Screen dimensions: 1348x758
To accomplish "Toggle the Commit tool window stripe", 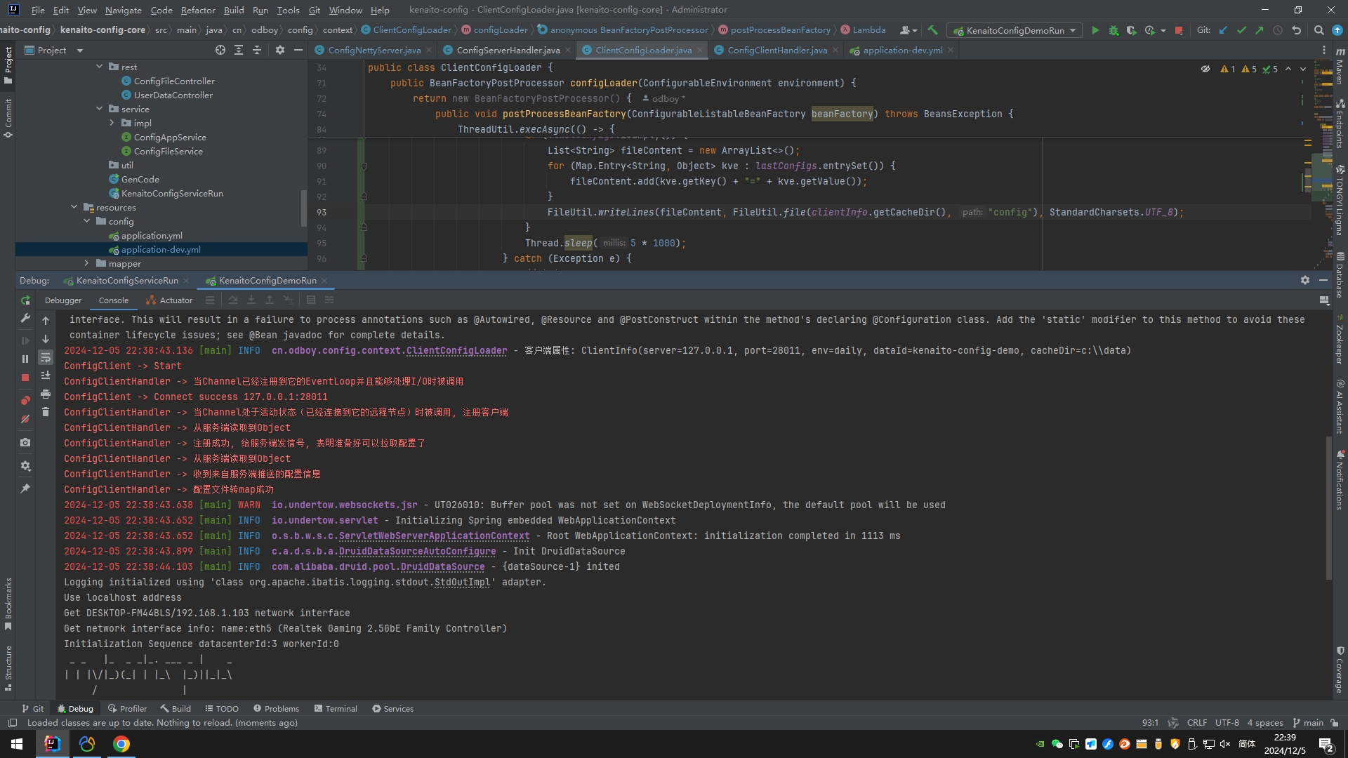I will click(x=8, y=118).
